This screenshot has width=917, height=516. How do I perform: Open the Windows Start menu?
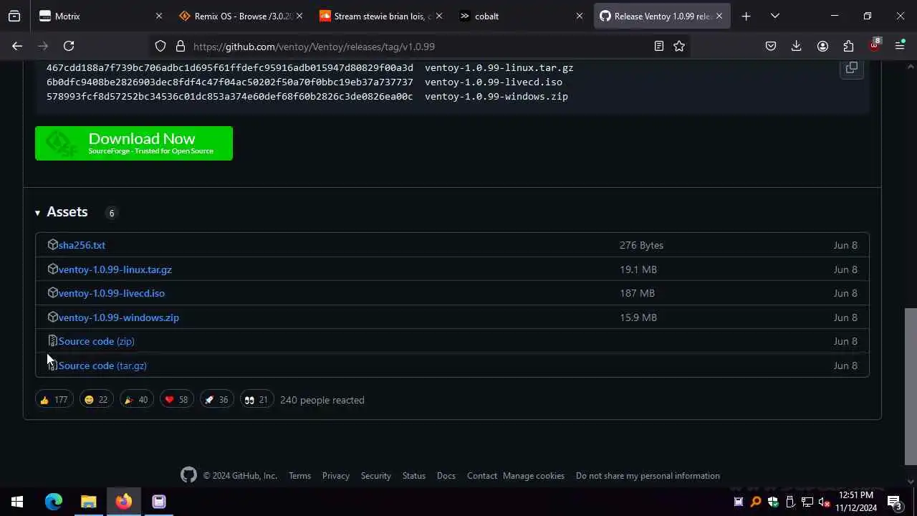pos(17,502)
